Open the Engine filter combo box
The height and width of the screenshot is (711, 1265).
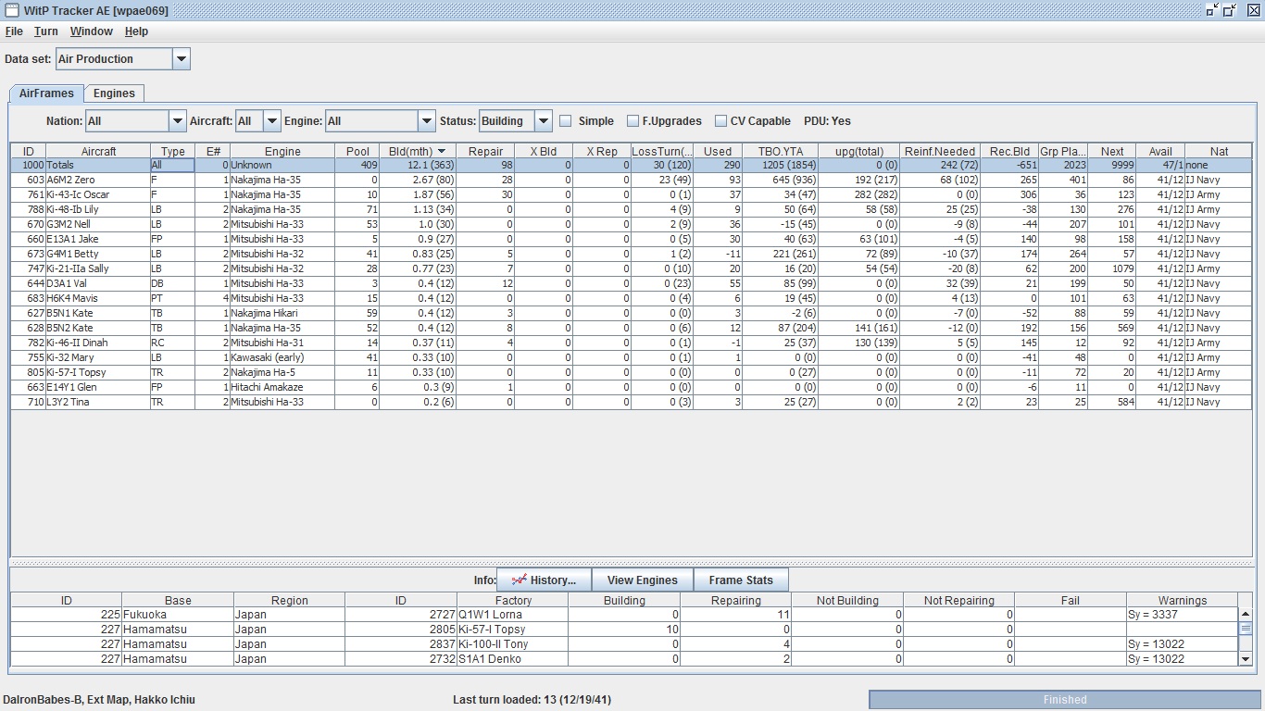426,121
